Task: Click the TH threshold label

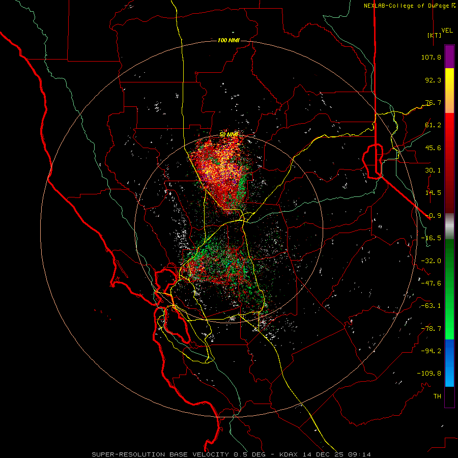Action: 437,396
